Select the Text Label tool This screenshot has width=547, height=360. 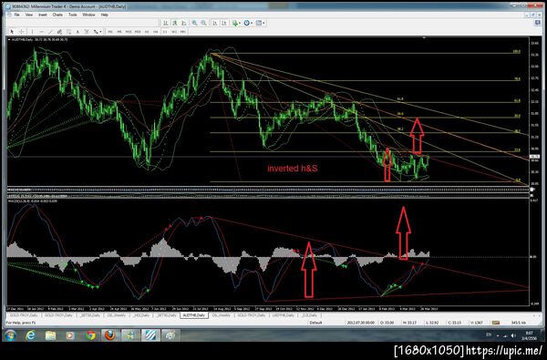87,32
